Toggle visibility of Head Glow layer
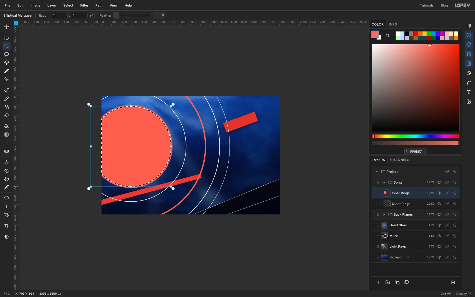Screen dimensions: 475x297 pyautogui.click(x=439, y=225)
